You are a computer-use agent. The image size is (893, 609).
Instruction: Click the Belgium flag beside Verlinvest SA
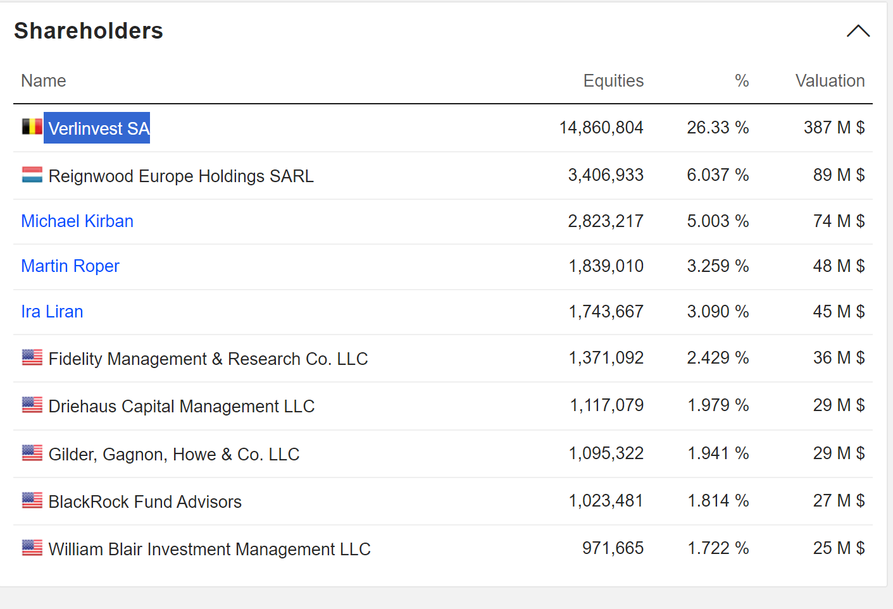(x=32, y=126)
